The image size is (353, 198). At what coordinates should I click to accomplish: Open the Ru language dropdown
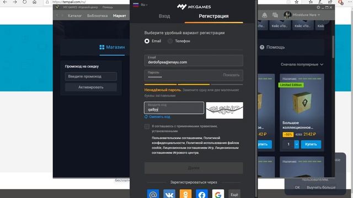(141, 5)
